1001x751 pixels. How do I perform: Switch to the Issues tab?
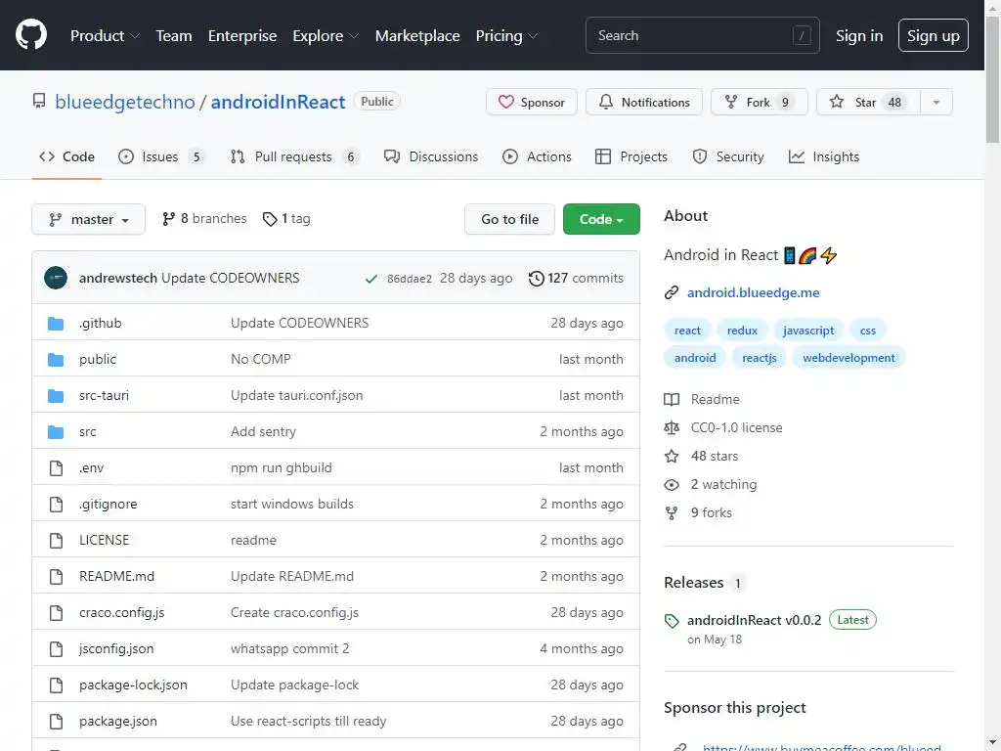161,157
